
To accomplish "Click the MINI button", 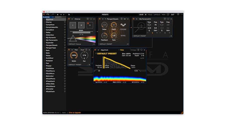I will pyautogui.click(x=163, y=14).
